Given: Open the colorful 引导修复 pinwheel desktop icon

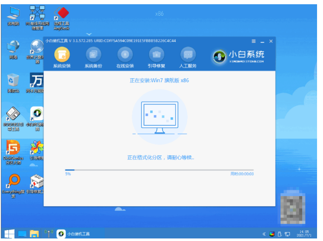Looking at the screenshot, I should [x=37, y=150].
